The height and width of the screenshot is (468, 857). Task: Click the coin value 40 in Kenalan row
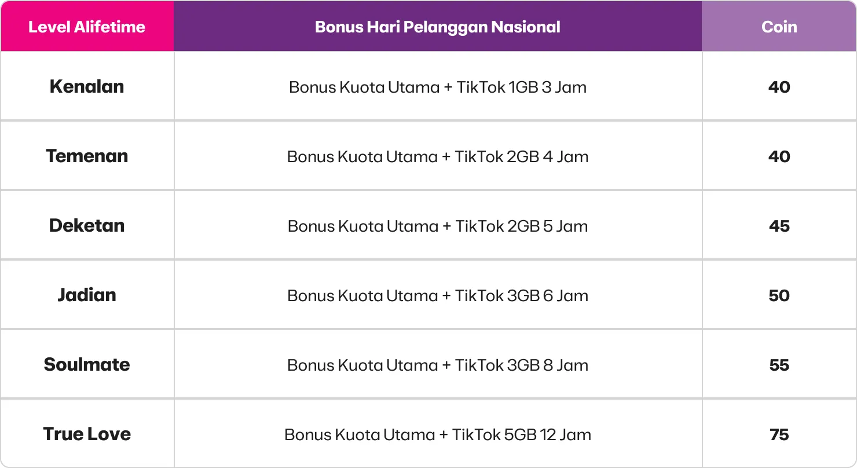[x=779, y=87]
